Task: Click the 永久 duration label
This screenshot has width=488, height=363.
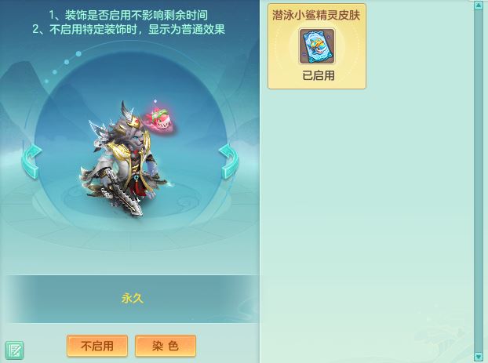Action: (x=133, y=298)
